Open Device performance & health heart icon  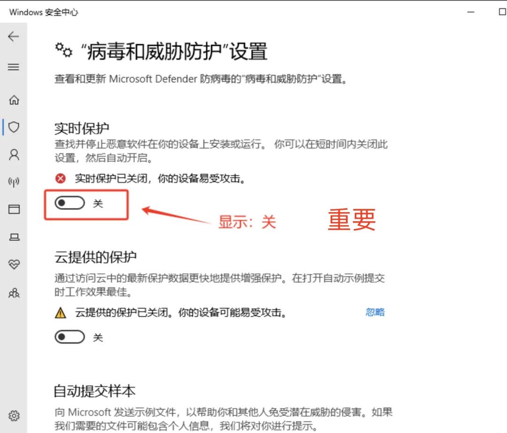point(14,265)
